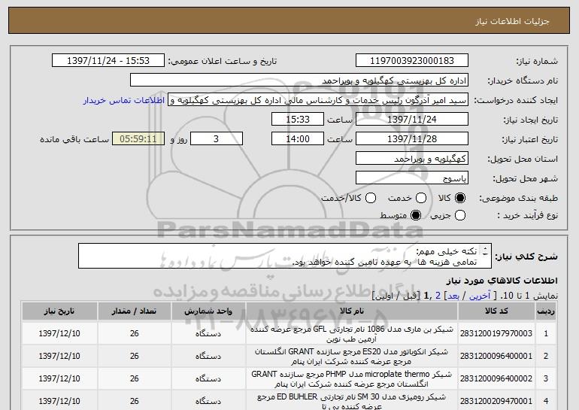Screen dimensions: 579x410
Task: Click واحد شمارش column header
Action: pyautogui.click(x=208, y=311)
